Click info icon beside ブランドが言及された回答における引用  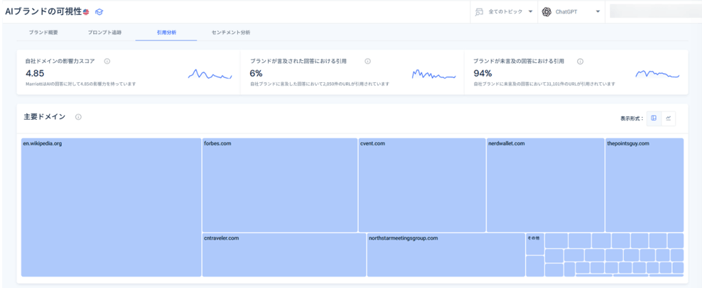click(367, 61)
